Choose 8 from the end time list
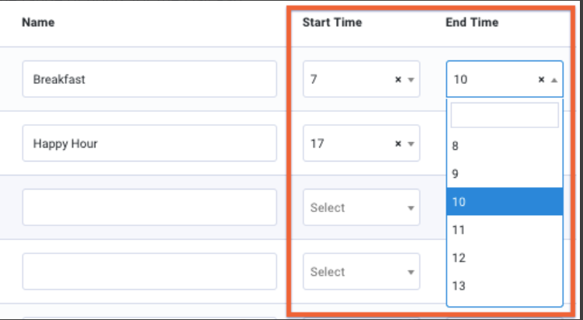Viewport: 583px width, 320px height. [x=505, y=145]
